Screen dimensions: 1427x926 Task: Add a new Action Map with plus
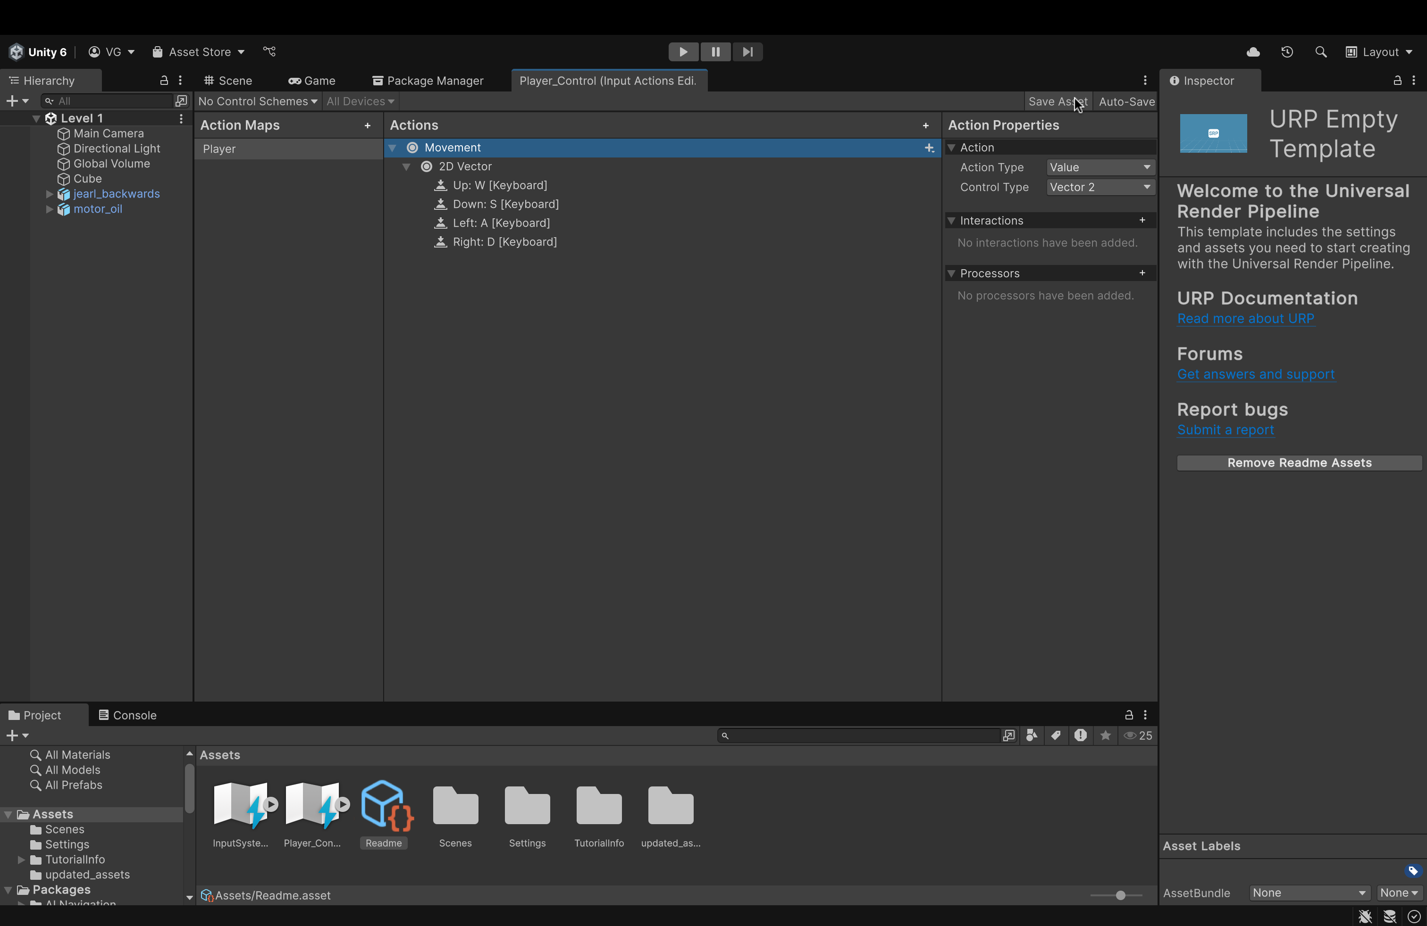[x=368, y=125]
